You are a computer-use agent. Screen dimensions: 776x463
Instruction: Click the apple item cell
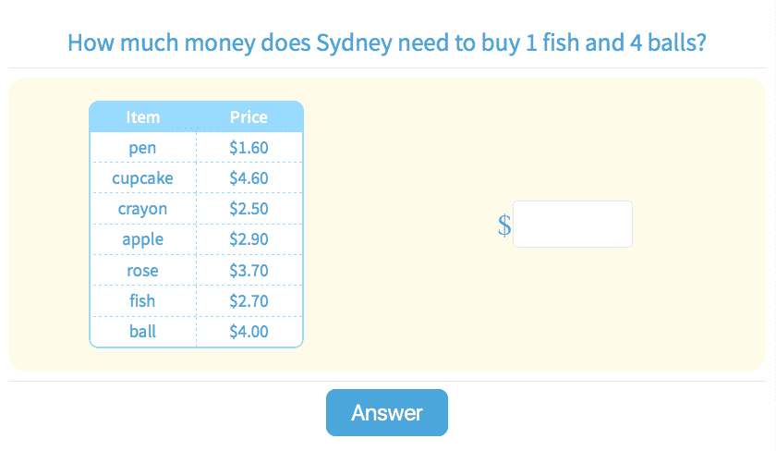tap(143, 239)
